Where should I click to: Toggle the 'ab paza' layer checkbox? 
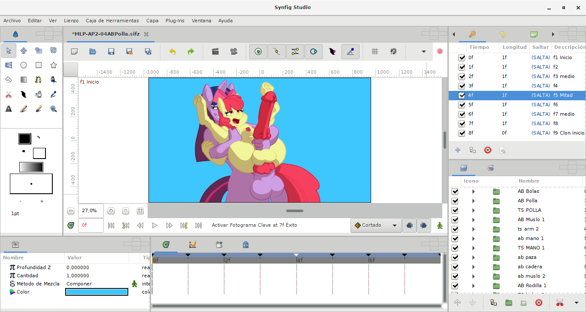pyautogui.click(x=455, y=258)
